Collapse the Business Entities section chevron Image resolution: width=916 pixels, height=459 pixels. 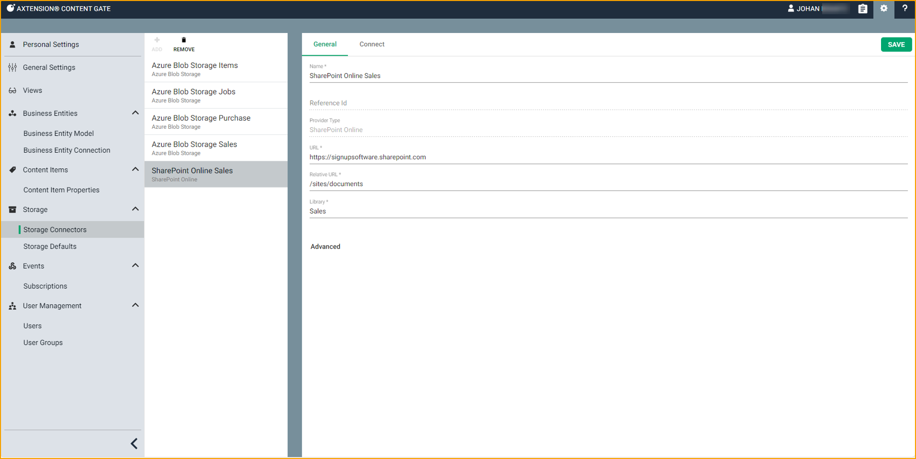(135, 113)
